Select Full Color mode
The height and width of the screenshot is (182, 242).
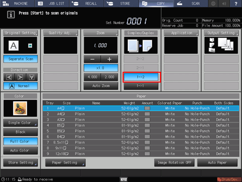(21, 141)
